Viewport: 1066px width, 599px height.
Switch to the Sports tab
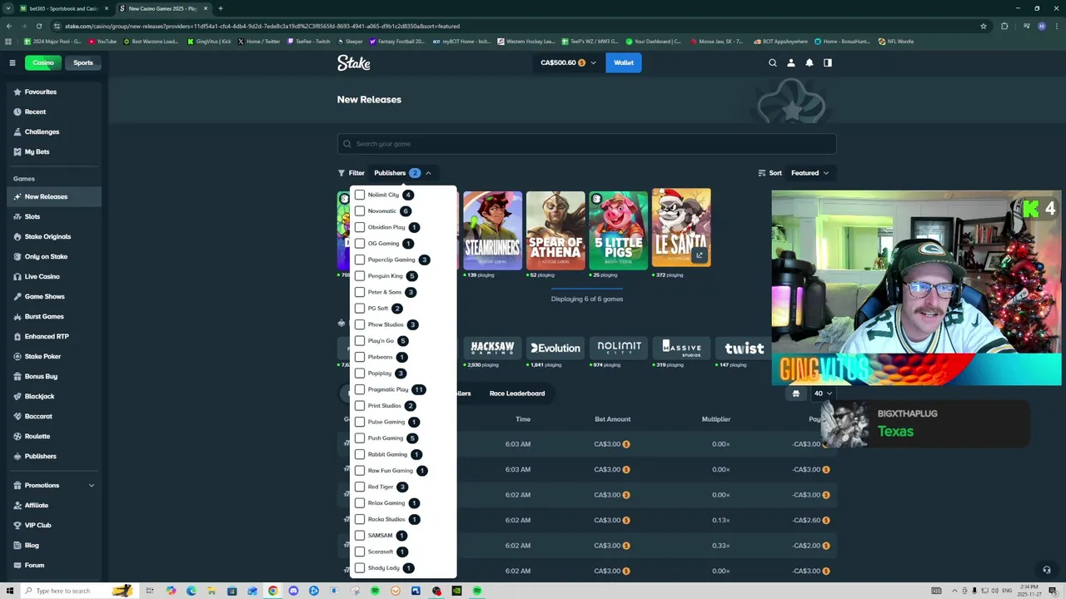[x=83, y=62]
